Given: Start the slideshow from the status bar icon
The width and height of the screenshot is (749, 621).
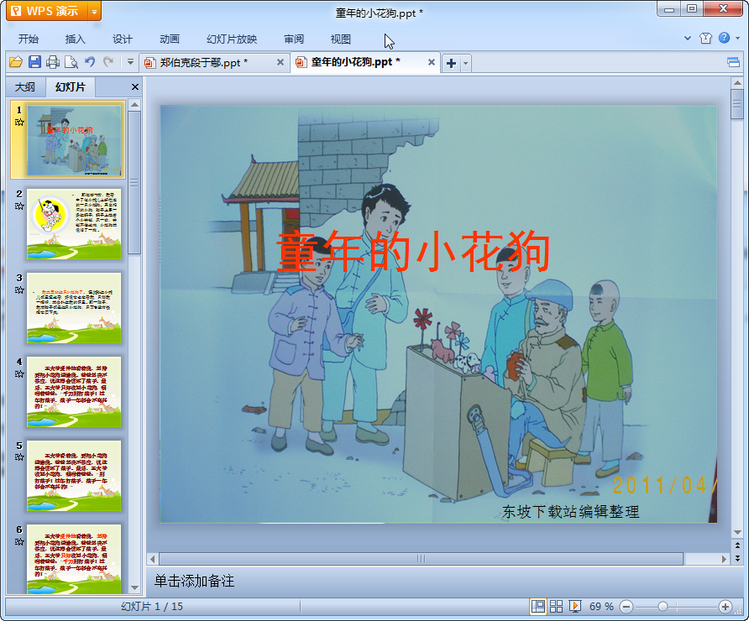Looking at the screenshot, I should 575,606.
